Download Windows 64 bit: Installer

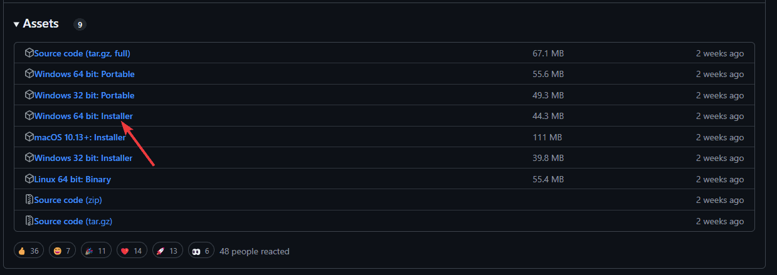[83, 116]
